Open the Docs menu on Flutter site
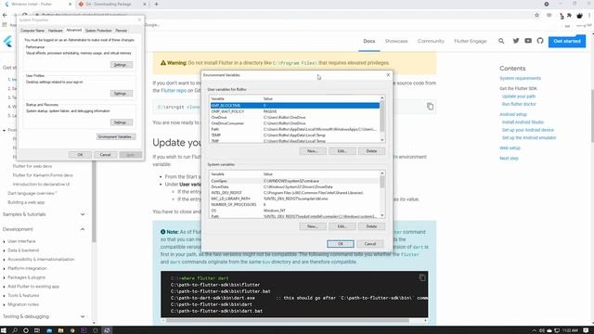Viewport: 594px width, 334px height. pyautogui.click(x=369, y=41)
